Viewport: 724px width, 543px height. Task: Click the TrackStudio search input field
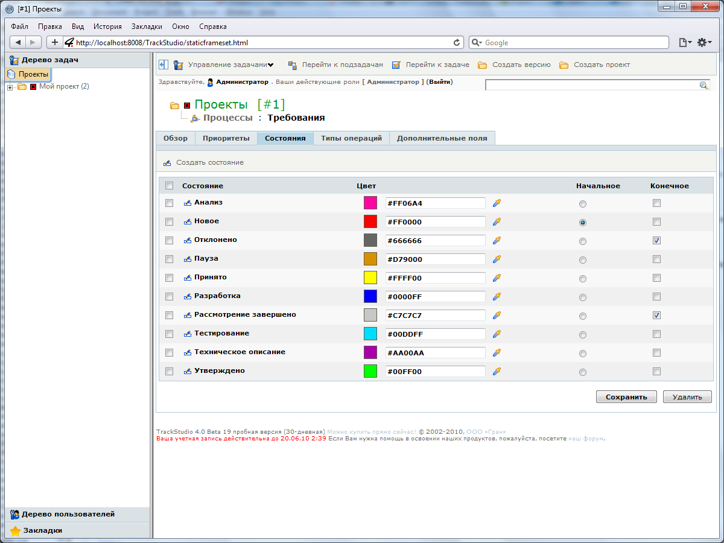click(592, 86)
